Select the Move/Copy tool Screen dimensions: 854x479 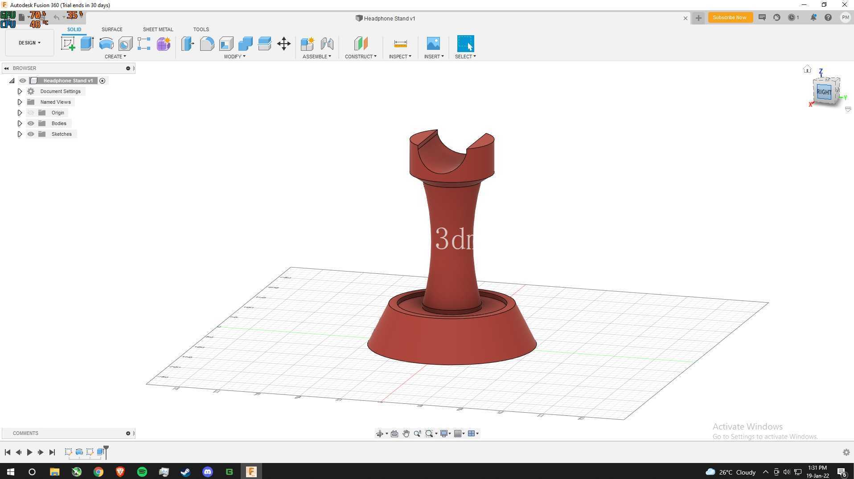[x=284, y=44]
